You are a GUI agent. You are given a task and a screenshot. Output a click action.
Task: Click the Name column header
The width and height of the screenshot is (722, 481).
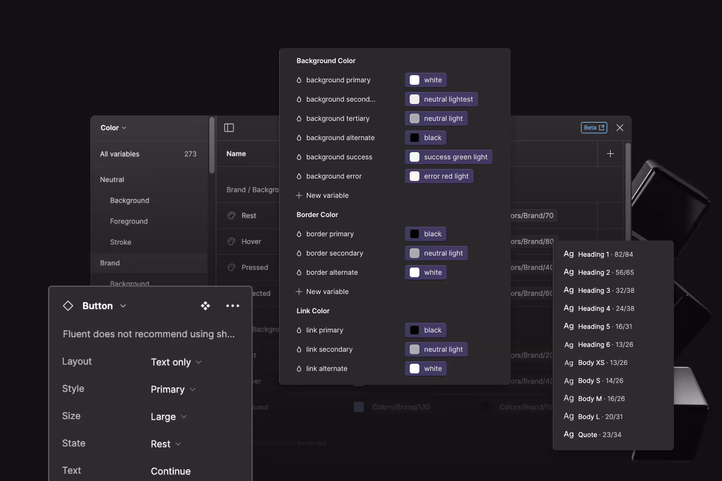click(236, 154)
